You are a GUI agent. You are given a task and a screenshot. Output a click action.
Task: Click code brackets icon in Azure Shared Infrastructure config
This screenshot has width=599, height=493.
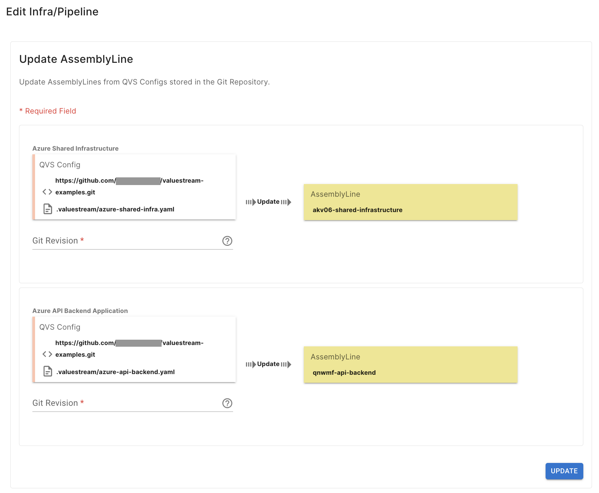click(x=47, y=192)
